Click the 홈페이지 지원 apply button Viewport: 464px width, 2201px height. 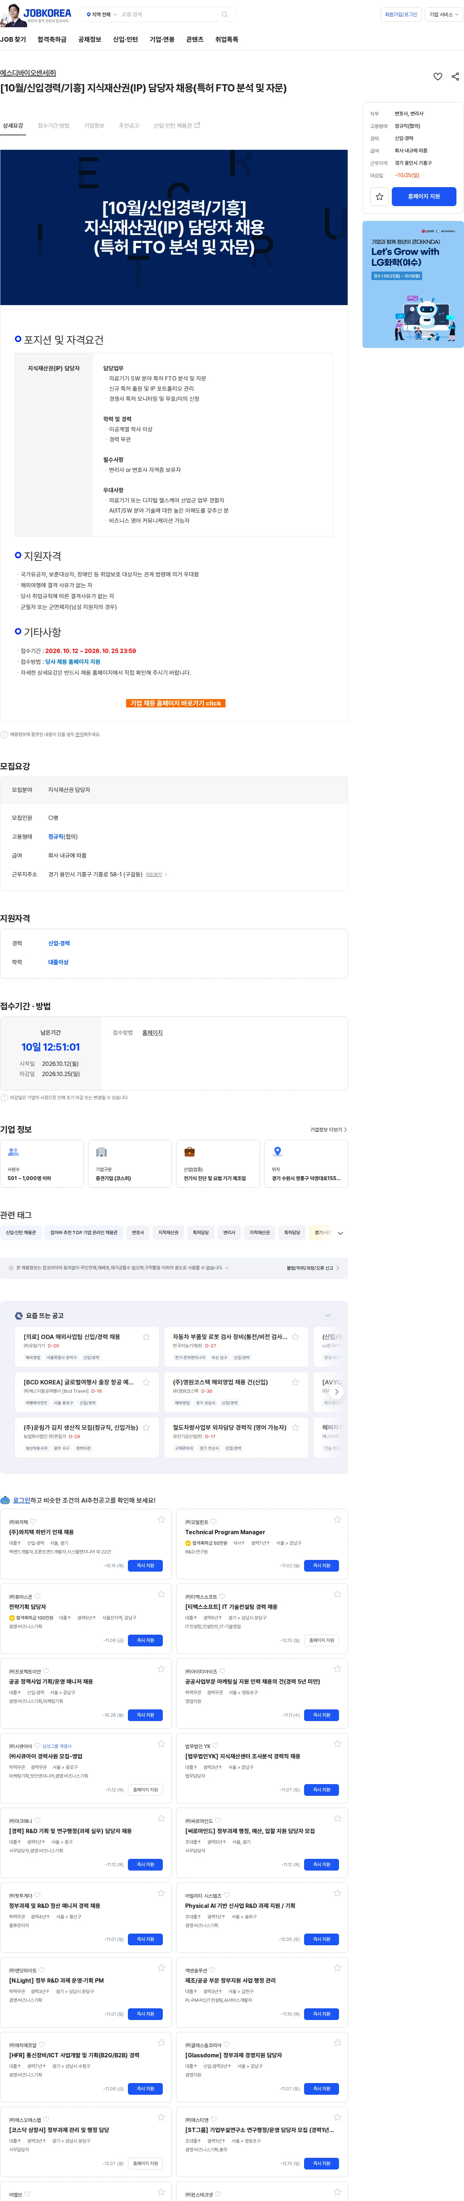click(x=424, y=197)
